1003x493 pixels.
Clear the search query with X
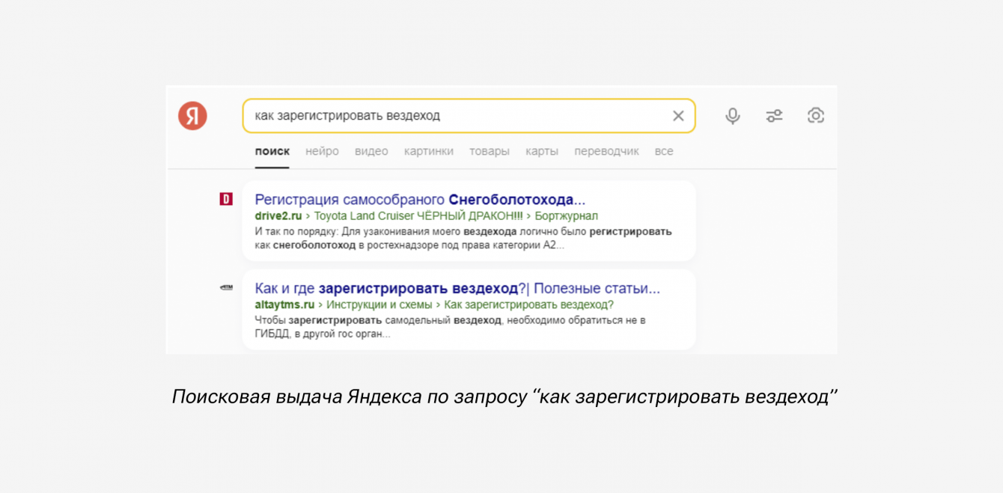click(x=678, y=116)
